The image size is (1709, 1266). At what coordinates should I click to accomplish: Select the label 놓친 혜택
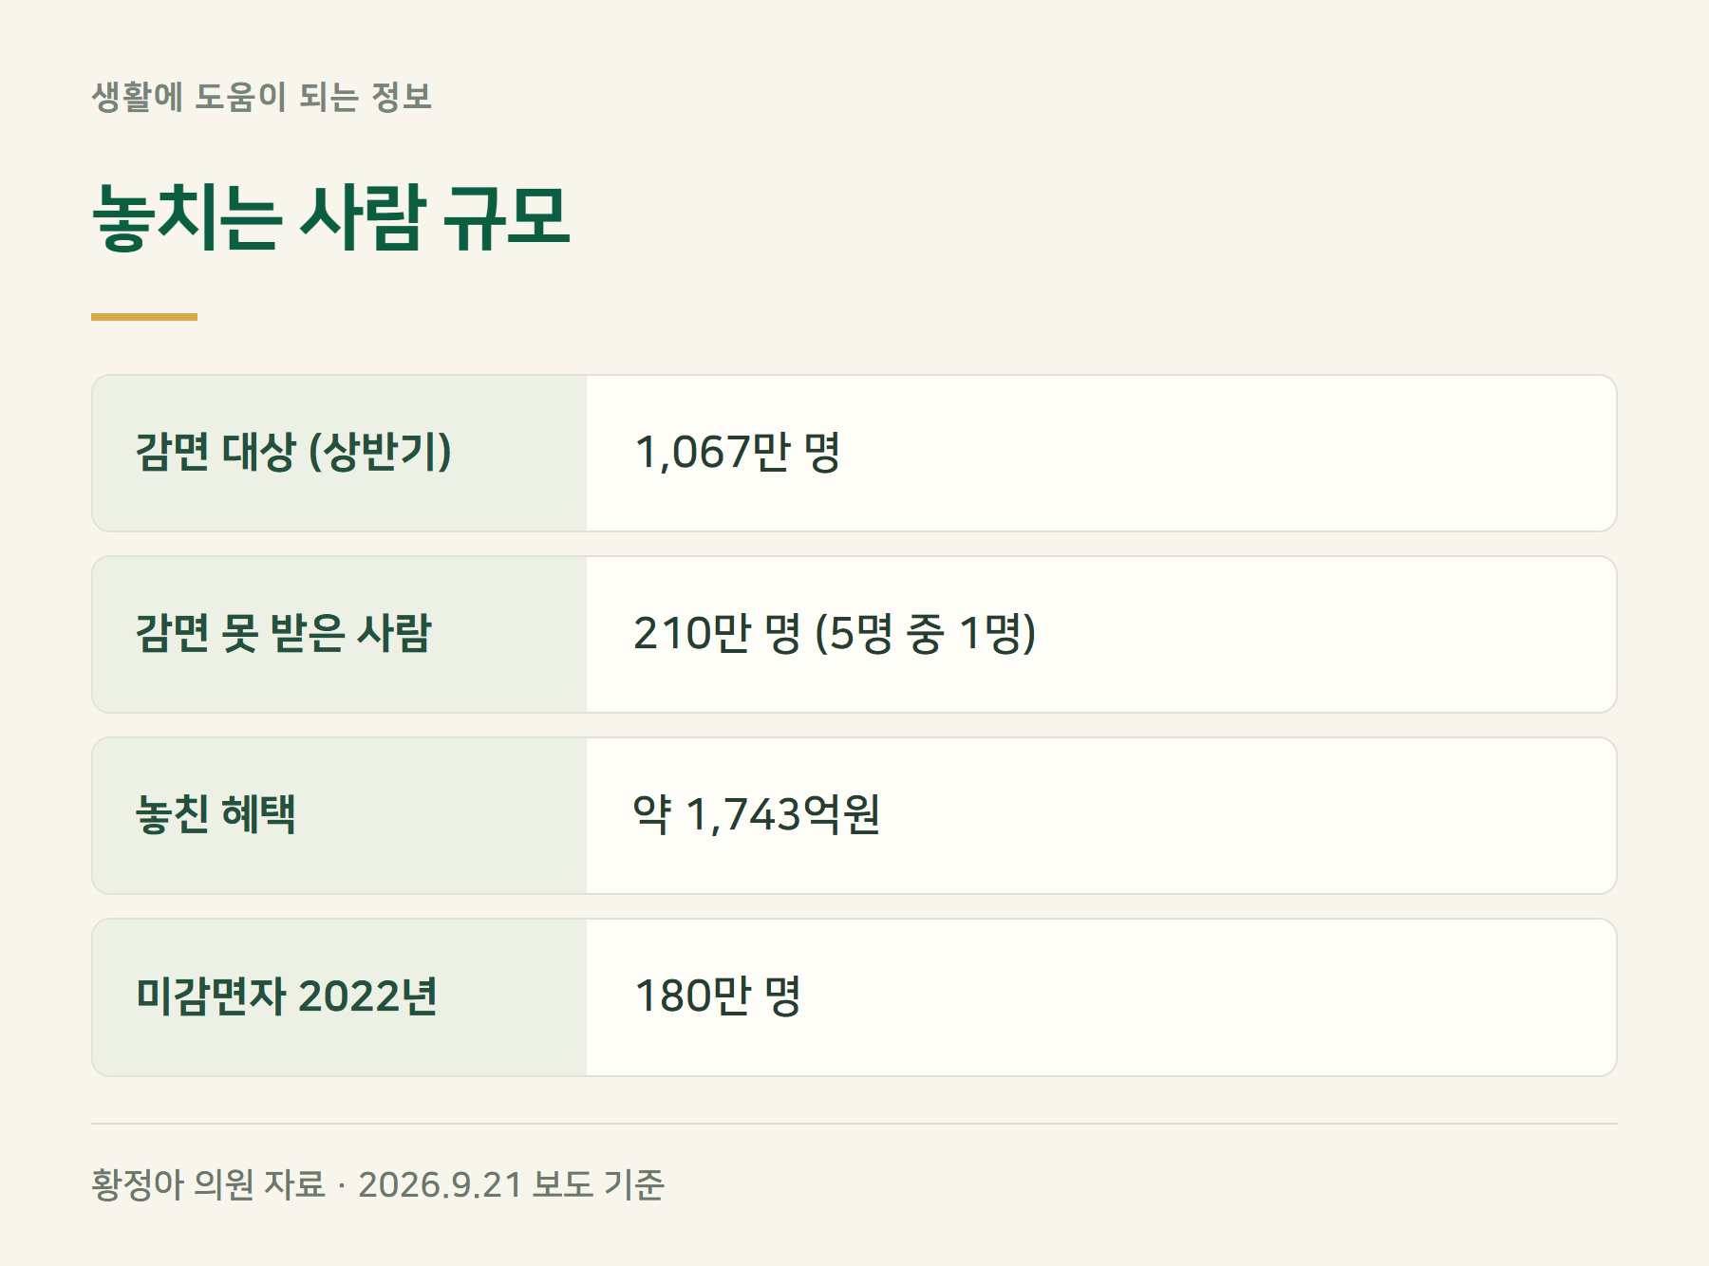[216, 815]
